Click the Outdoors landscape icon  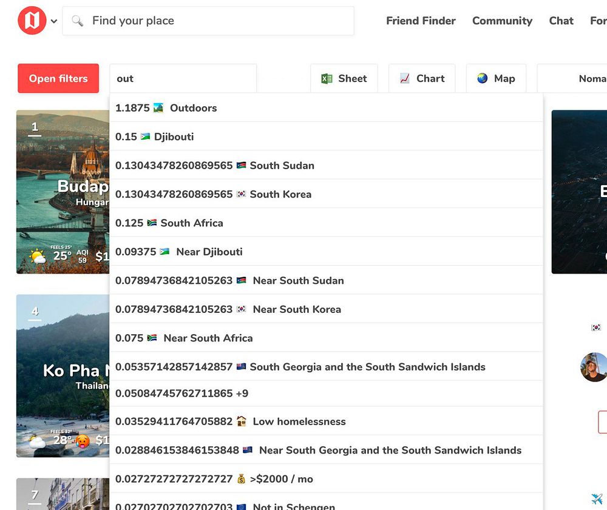(158, 107)
